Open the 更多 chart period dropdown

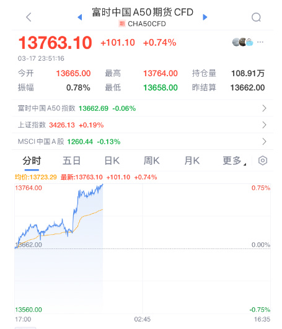coord(234,160)
